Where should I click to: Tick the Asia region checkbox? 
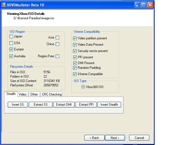coord(57,38)
